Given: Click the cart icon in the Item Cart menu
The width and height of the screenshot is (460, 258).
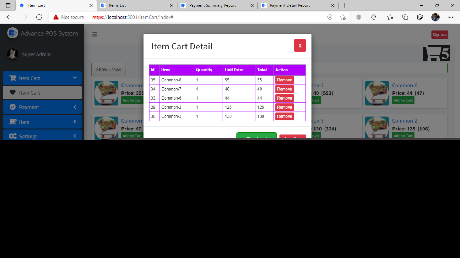Looking at the screenshot, I should click(x=13, y=78).
